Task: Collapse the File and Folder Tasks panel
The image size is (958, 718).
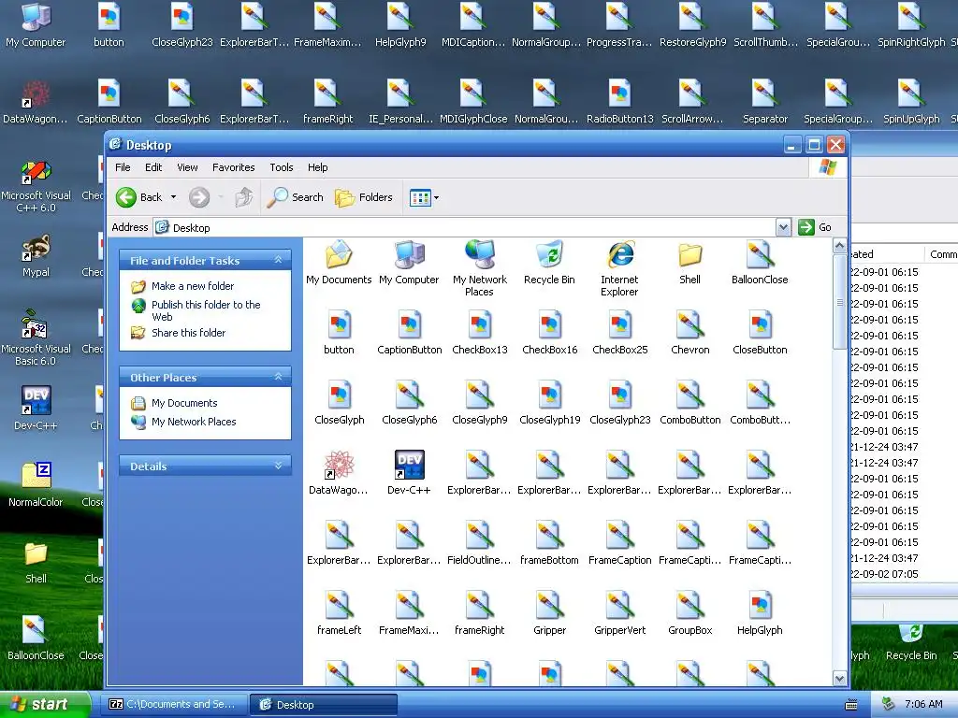Action: click(278, 260)
